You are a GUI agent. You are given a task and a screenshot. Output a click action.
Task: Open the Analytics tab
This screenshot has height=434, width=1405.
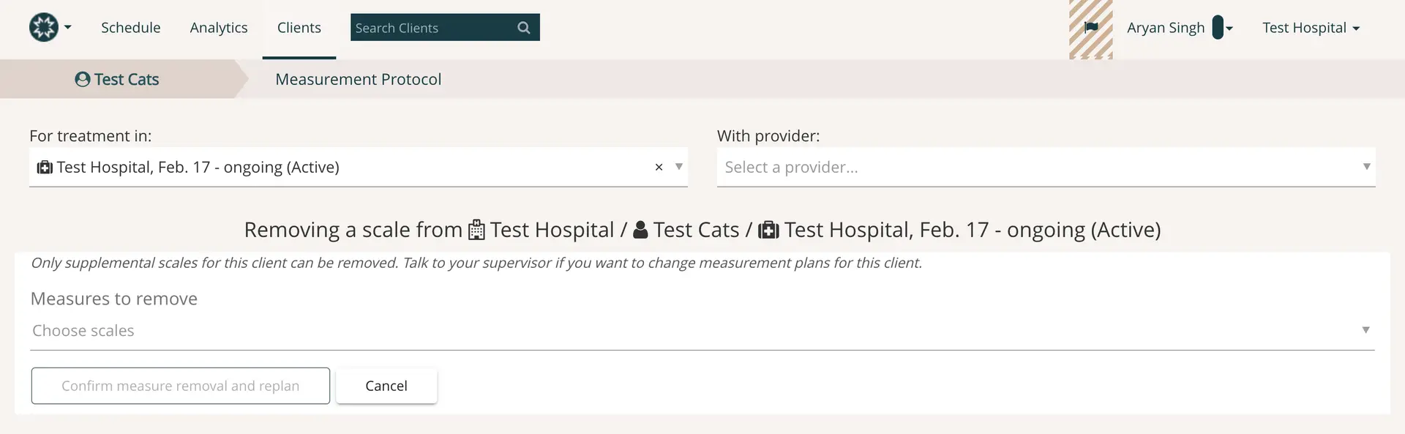click(218, 27)
